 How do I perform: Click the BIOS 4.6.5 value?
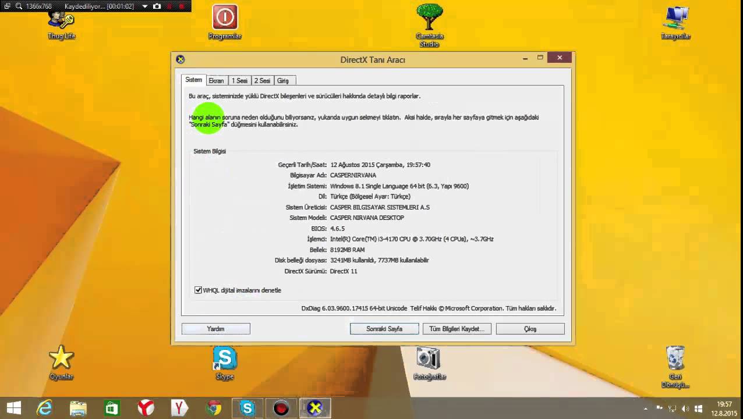(337, 229)
